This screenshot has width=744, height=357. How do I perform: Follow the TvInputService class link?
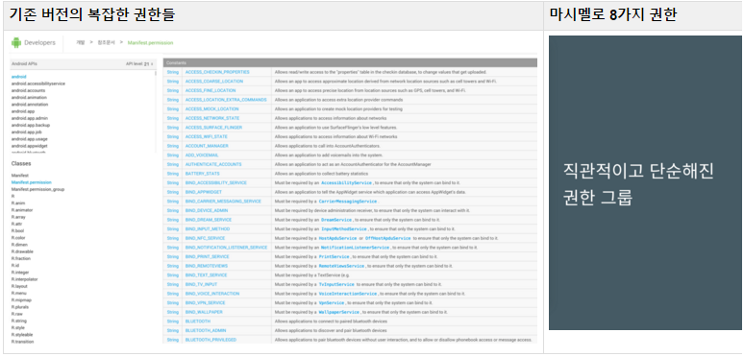336,285
